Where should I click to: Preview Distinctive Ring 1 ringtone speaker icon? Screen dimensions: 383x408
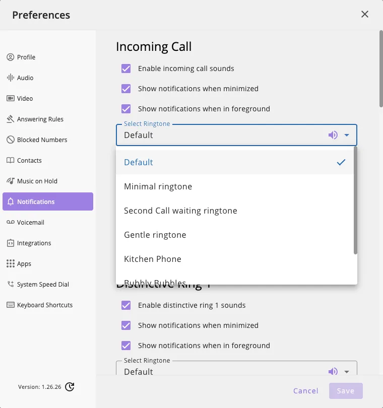tap(333, 371)
